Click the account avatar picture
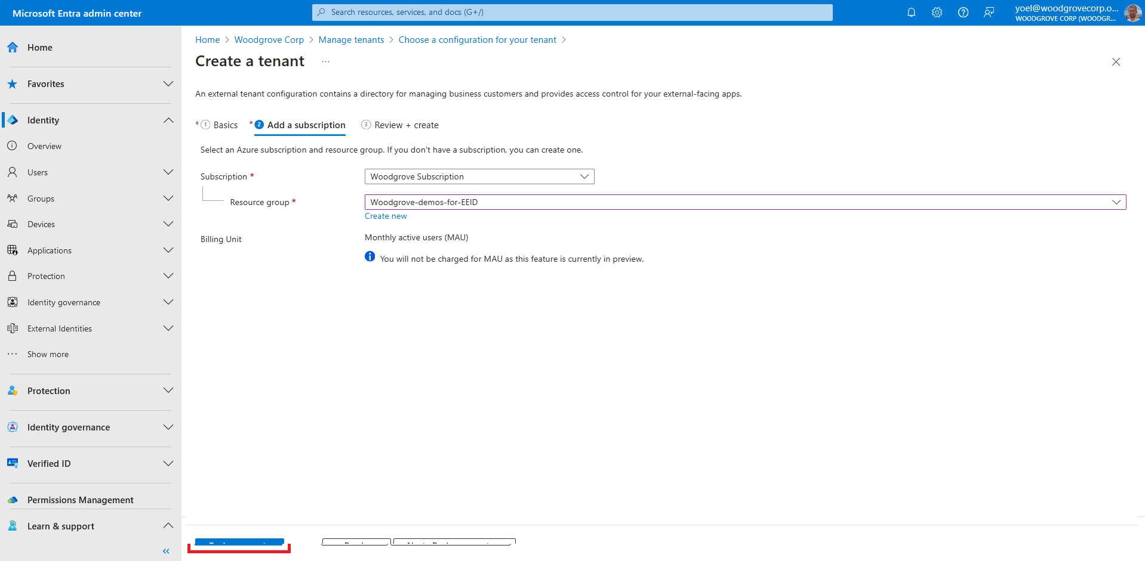The width and height of the screenshot is (1145, 561). point(1132,13)
